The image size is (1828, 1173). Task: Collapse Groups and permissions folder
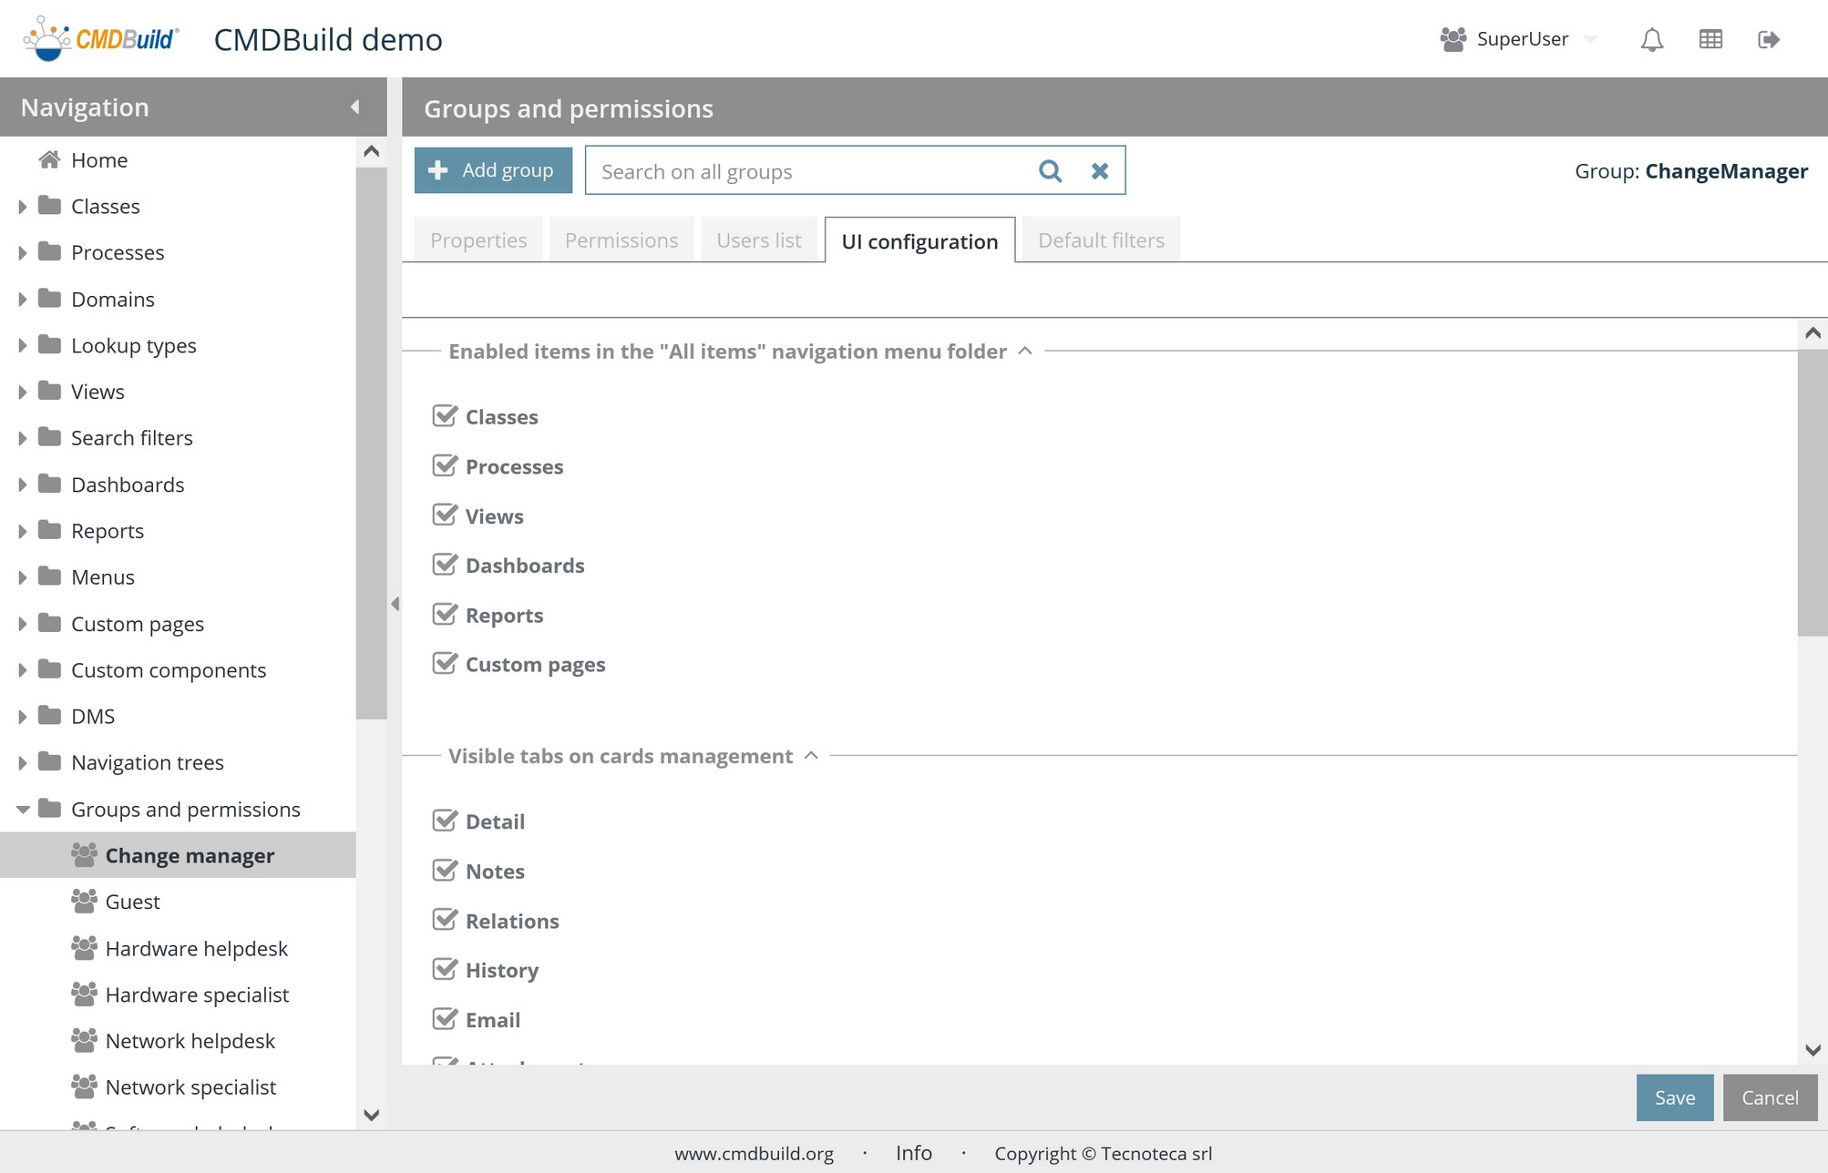coord(22,809)
